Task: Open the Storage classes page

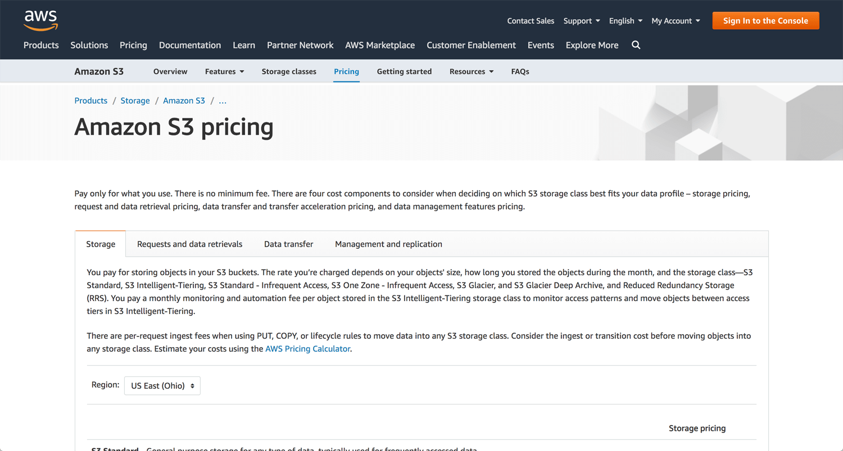Action: [x=289, y=71]
